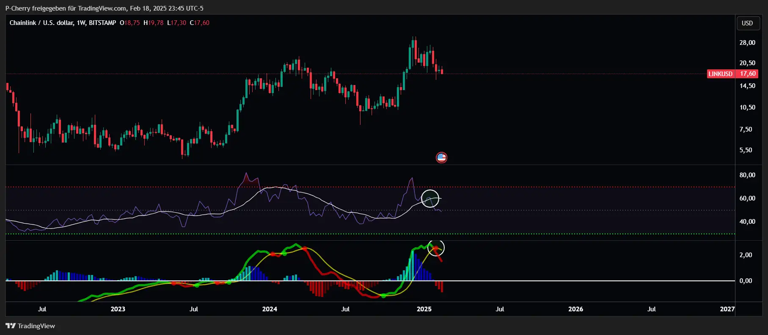Click the 2,00 MACD axis label

click(x=746, y=255)
